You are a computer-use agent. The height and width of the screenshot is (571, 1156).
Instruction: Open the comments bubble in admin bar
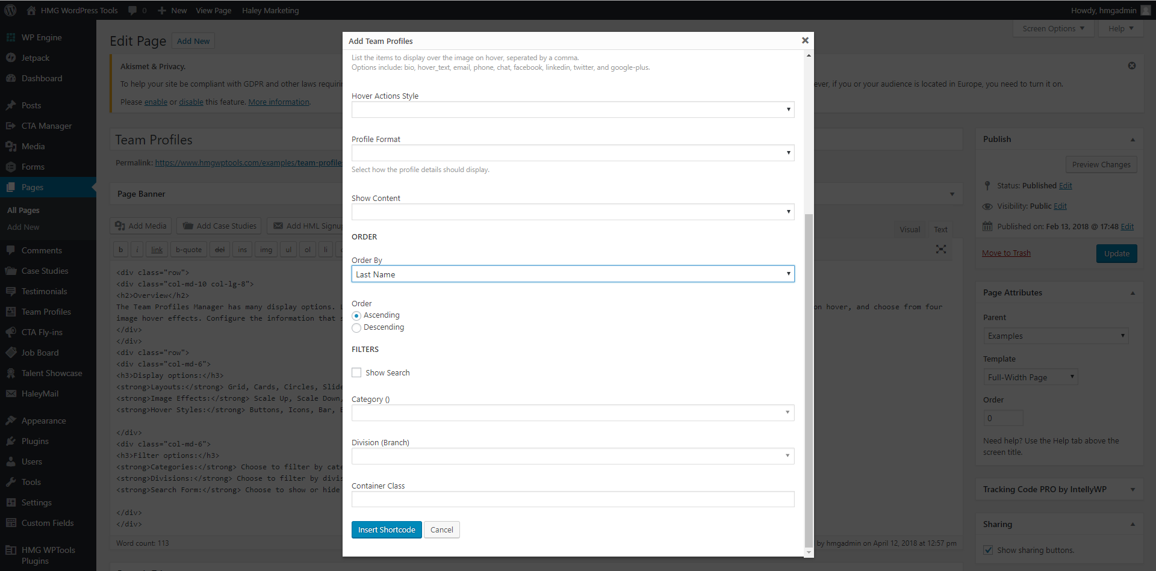point(138,10)
